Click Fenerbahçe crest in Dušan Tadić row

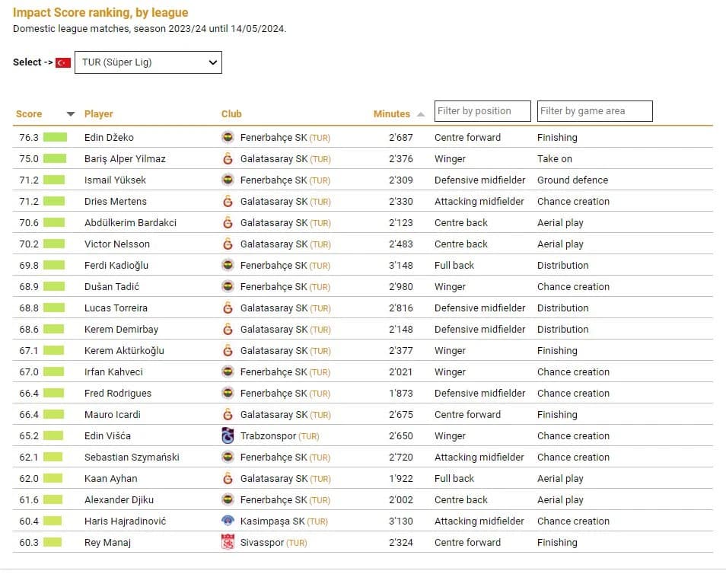pyautogui.click(x=228, y=287)
